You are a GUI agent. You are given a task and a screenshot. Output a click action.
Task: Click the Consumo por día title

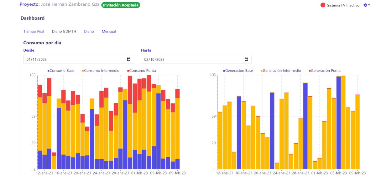42,42
